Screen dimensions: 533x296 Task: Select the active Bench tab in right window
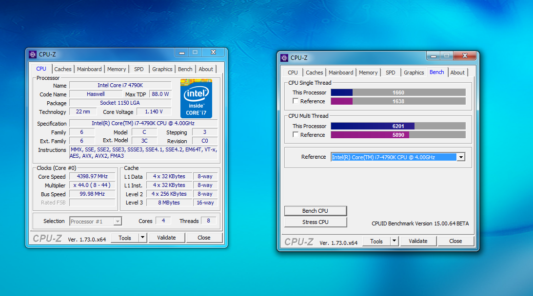[437, 72]
